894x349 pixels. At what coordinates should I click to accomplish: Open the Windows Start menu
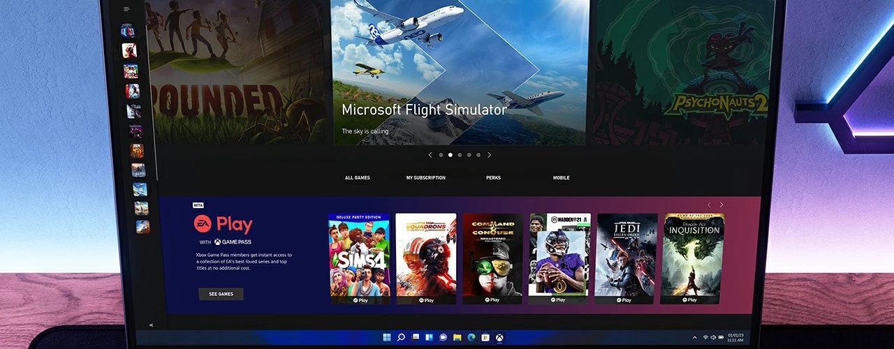pos(387,337)
